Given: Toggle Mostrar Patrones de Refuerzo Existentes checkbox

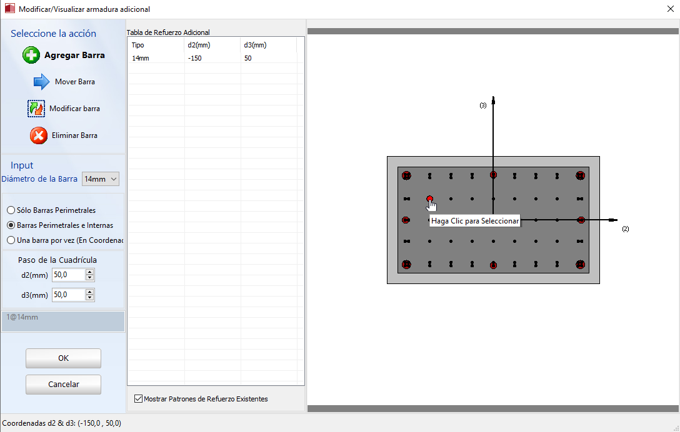Looking at the screenshot, I should click(x=139, y=399).
